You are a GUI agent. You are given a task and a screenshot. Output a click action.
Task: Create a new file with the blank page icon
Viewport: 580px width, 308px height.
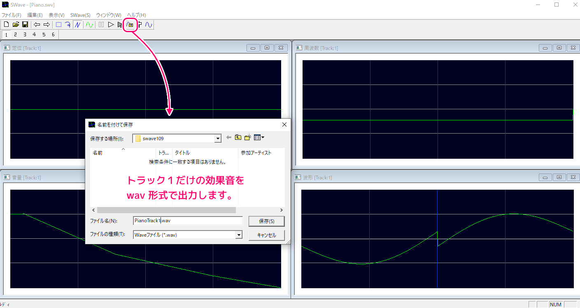click(x=6, y=25)
